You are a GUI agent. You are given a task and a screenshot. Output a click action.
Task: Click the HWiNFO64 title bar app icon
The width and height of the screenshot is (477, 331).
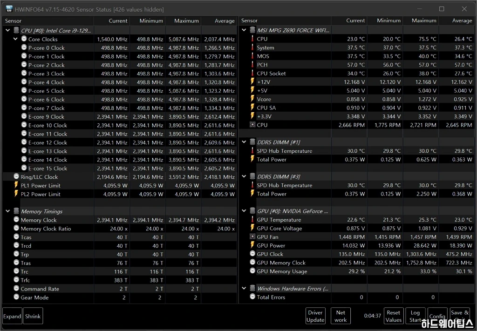(9, 9)
